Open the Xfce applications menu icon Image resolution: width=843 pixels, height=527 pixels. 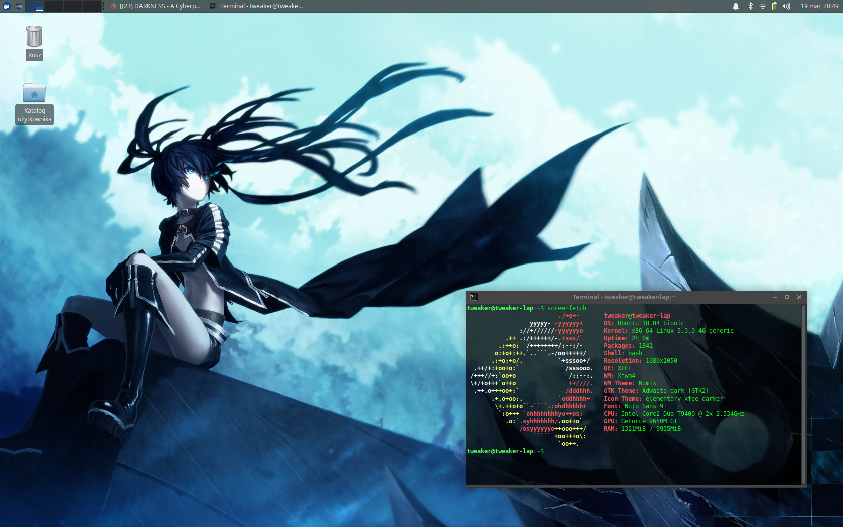point(7,6)
